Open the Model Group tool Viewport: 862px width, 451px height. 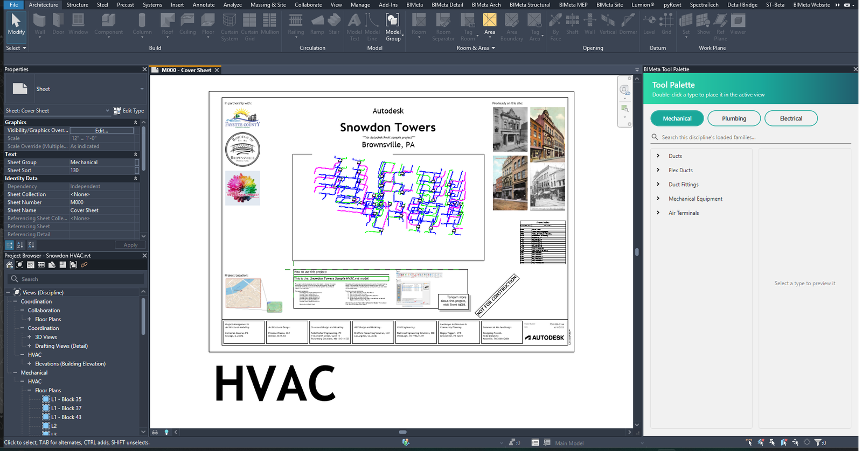(x=393, y=27)
